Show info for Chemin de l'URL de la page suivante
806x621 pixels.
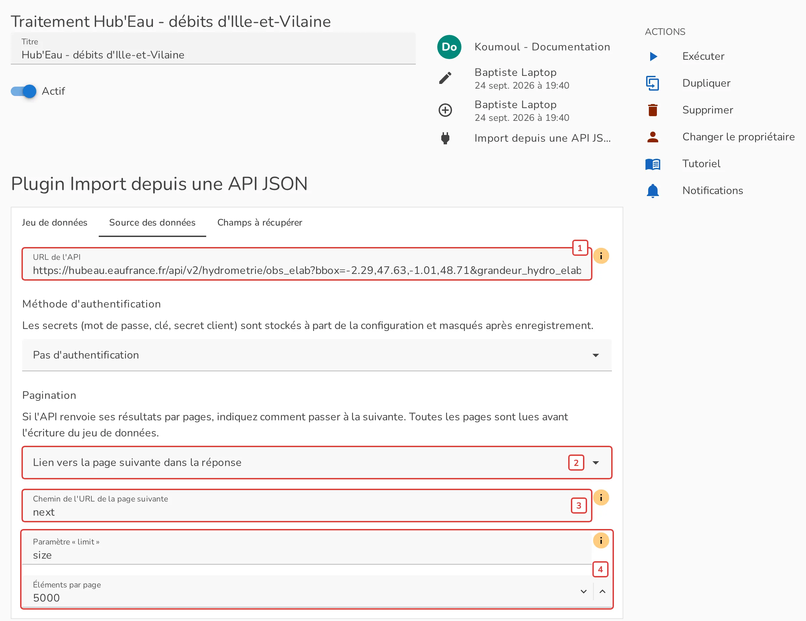click(601, 498)
